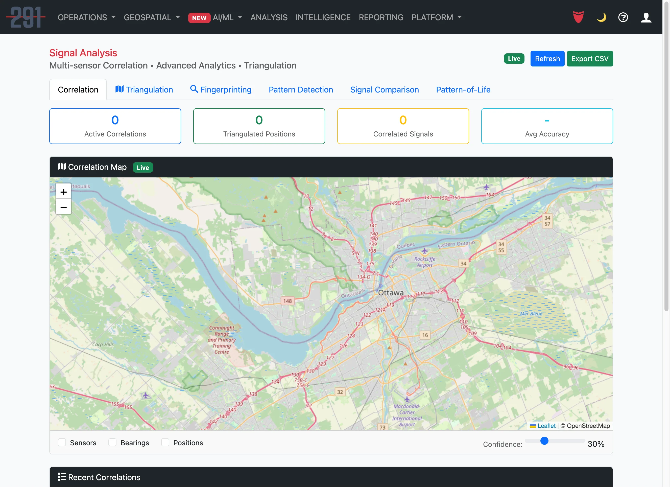Switch to the Fingerprinting tab
670x487 pixels.
click(x=221, y=89)
